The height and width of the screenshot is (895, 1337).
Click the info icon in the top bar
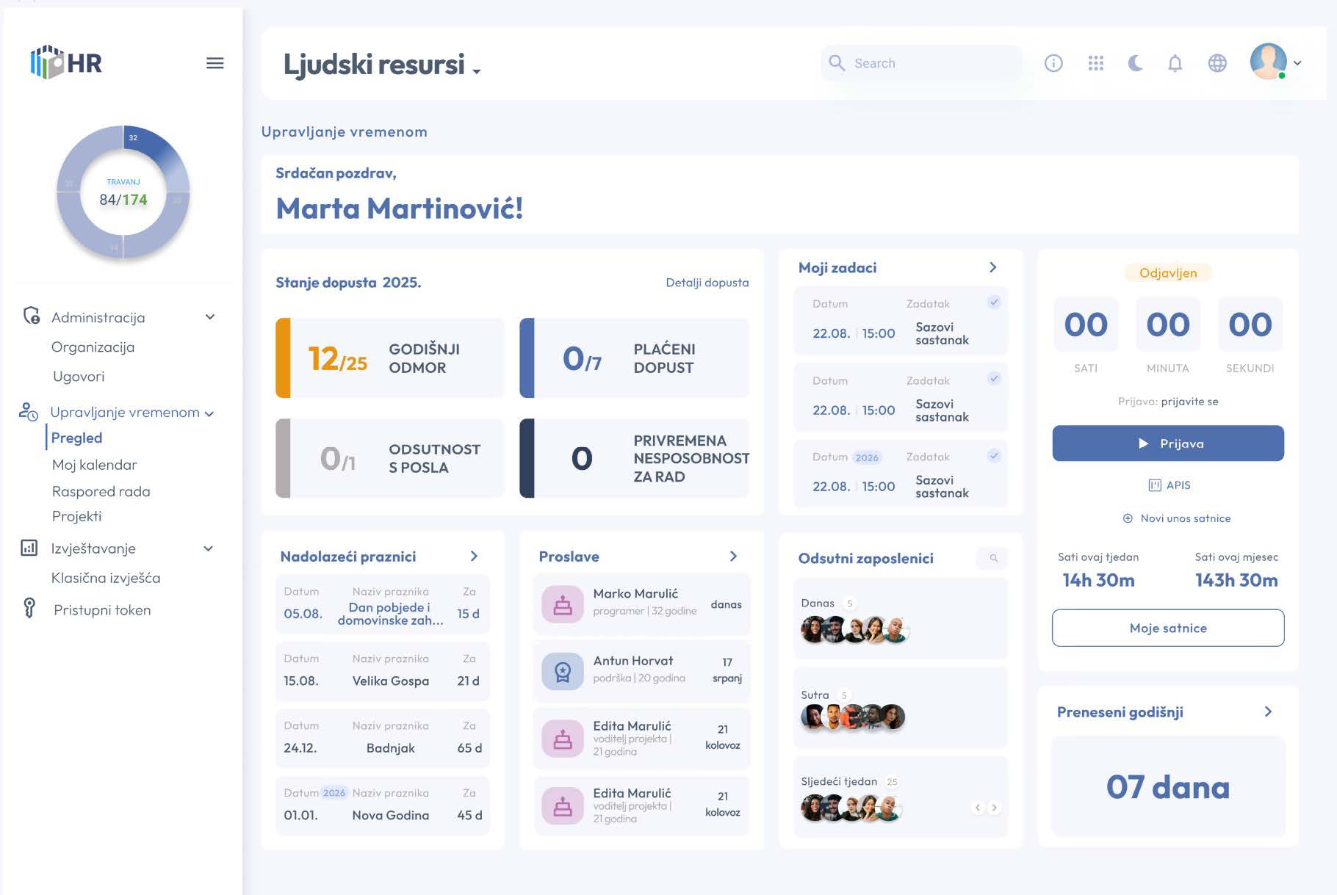(x=1053, y=64)
